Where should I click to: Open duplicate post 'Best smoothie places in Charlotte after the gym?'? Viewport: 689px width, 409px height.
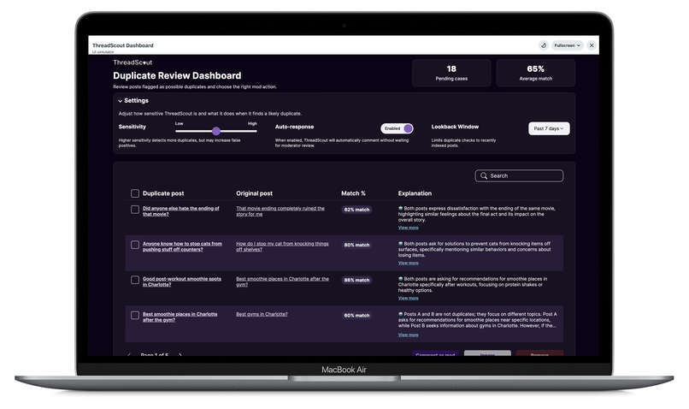tap(180, 317)
